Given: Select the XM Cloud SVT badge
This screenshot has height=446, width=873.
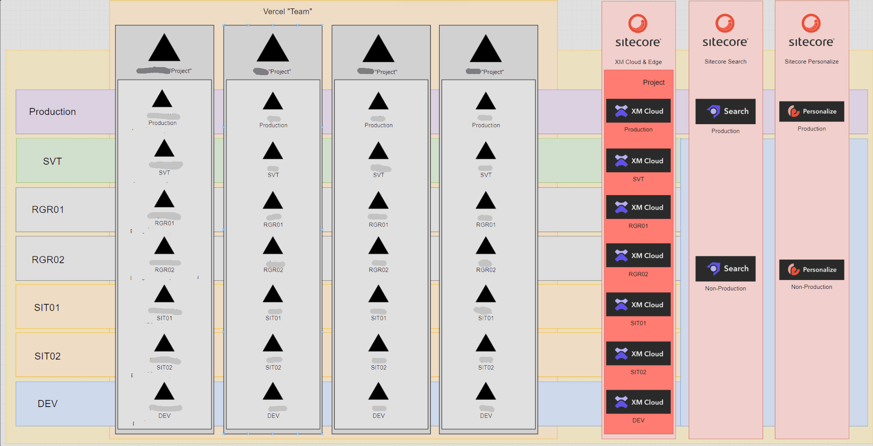Looking at the screenshot, I should (638, 161).
